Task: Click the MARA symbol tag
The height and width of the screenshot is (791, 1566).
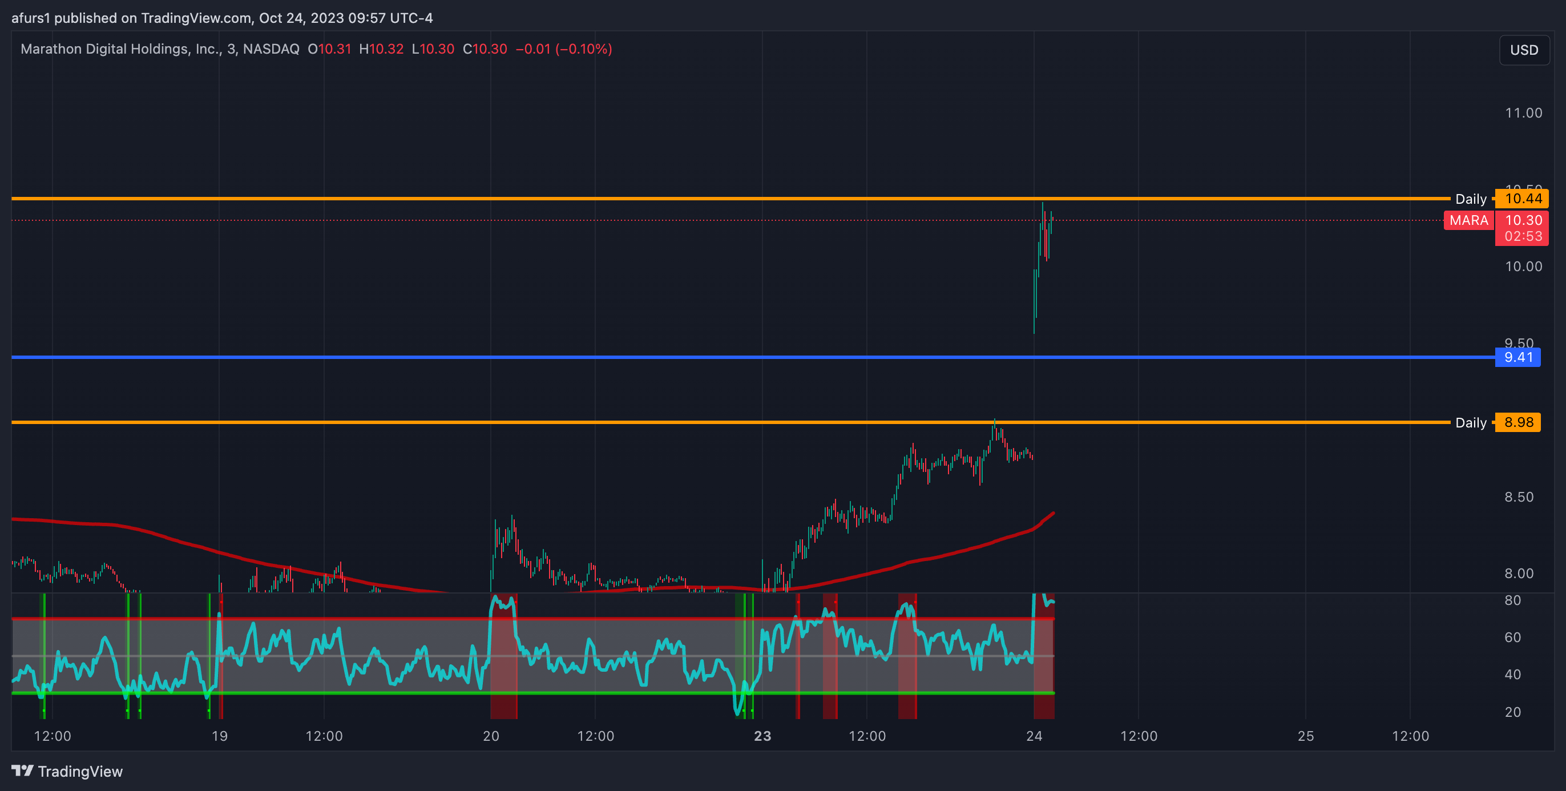Action: [x=1469, y=220]
